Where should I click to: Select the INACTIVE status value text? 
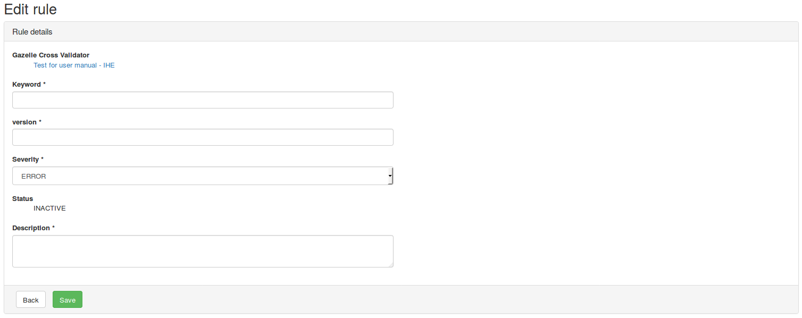click(x=49, y=208)
